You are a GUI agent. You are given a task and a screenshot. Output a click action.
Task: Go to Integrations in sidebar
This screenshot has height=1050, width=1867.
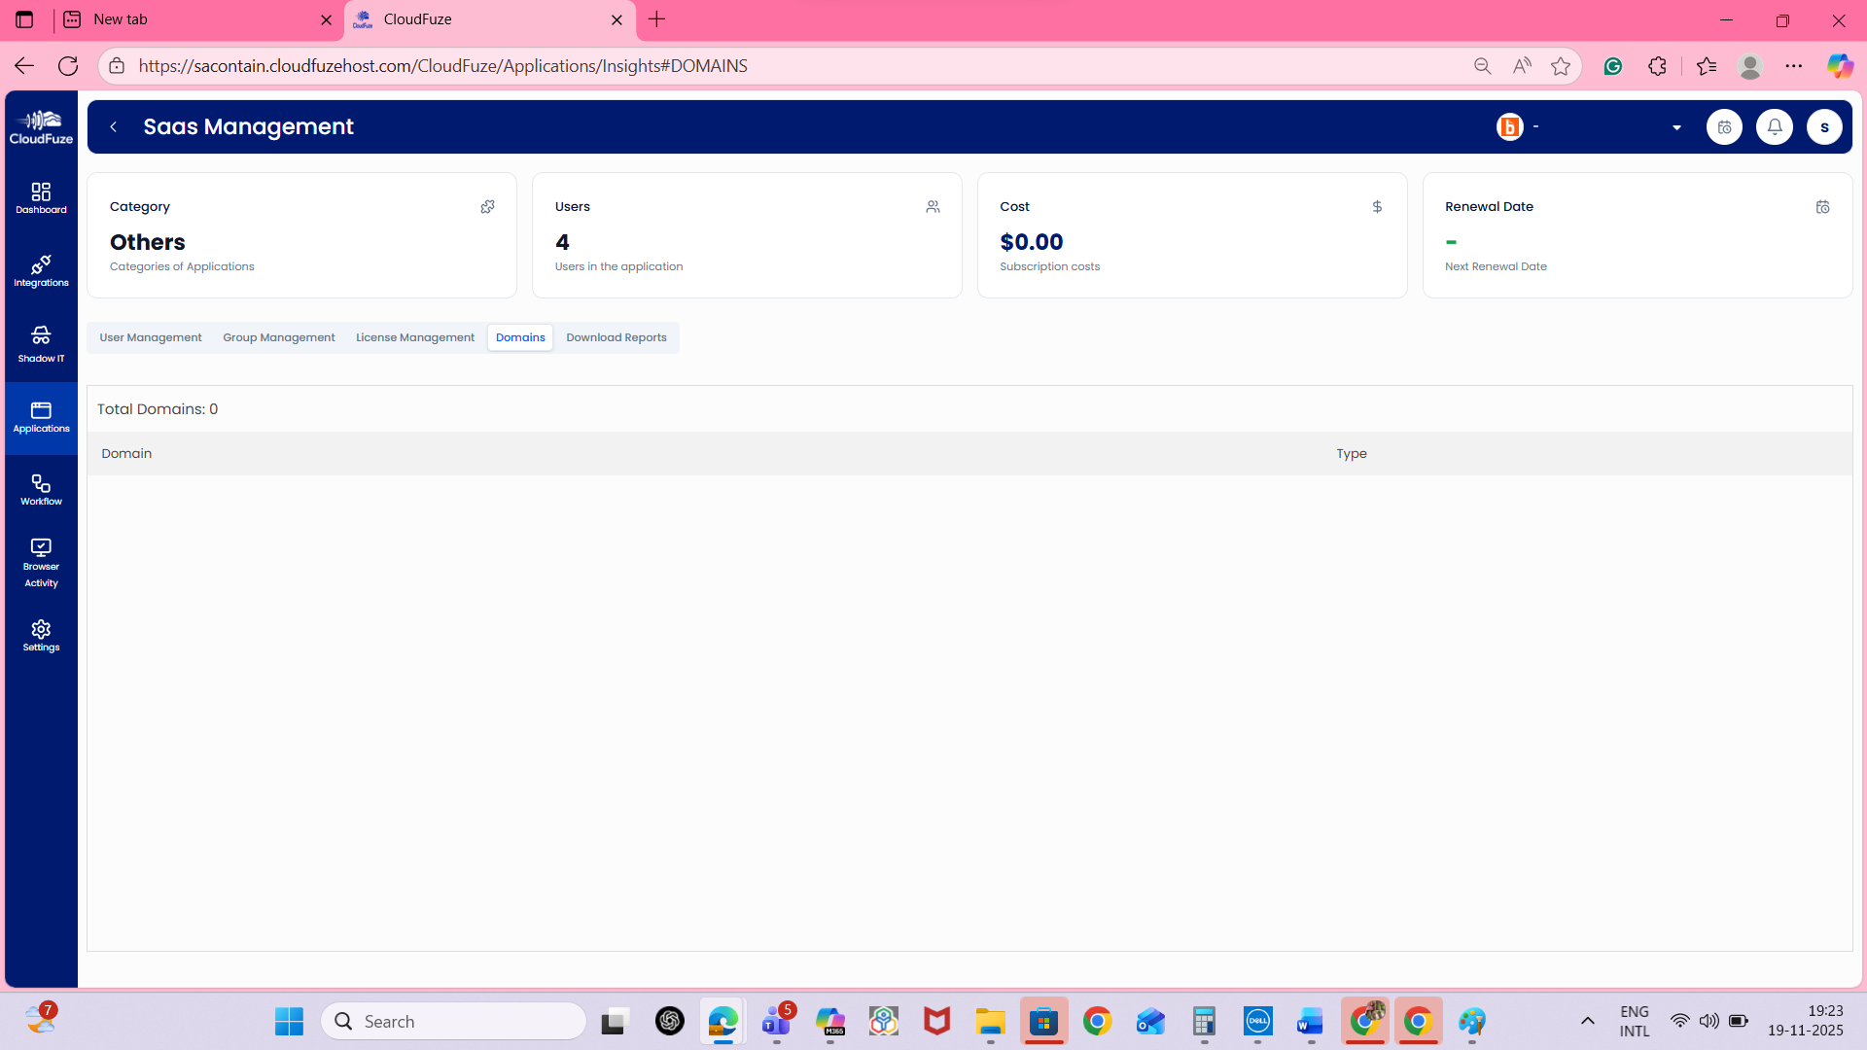(x=41, y=271)
